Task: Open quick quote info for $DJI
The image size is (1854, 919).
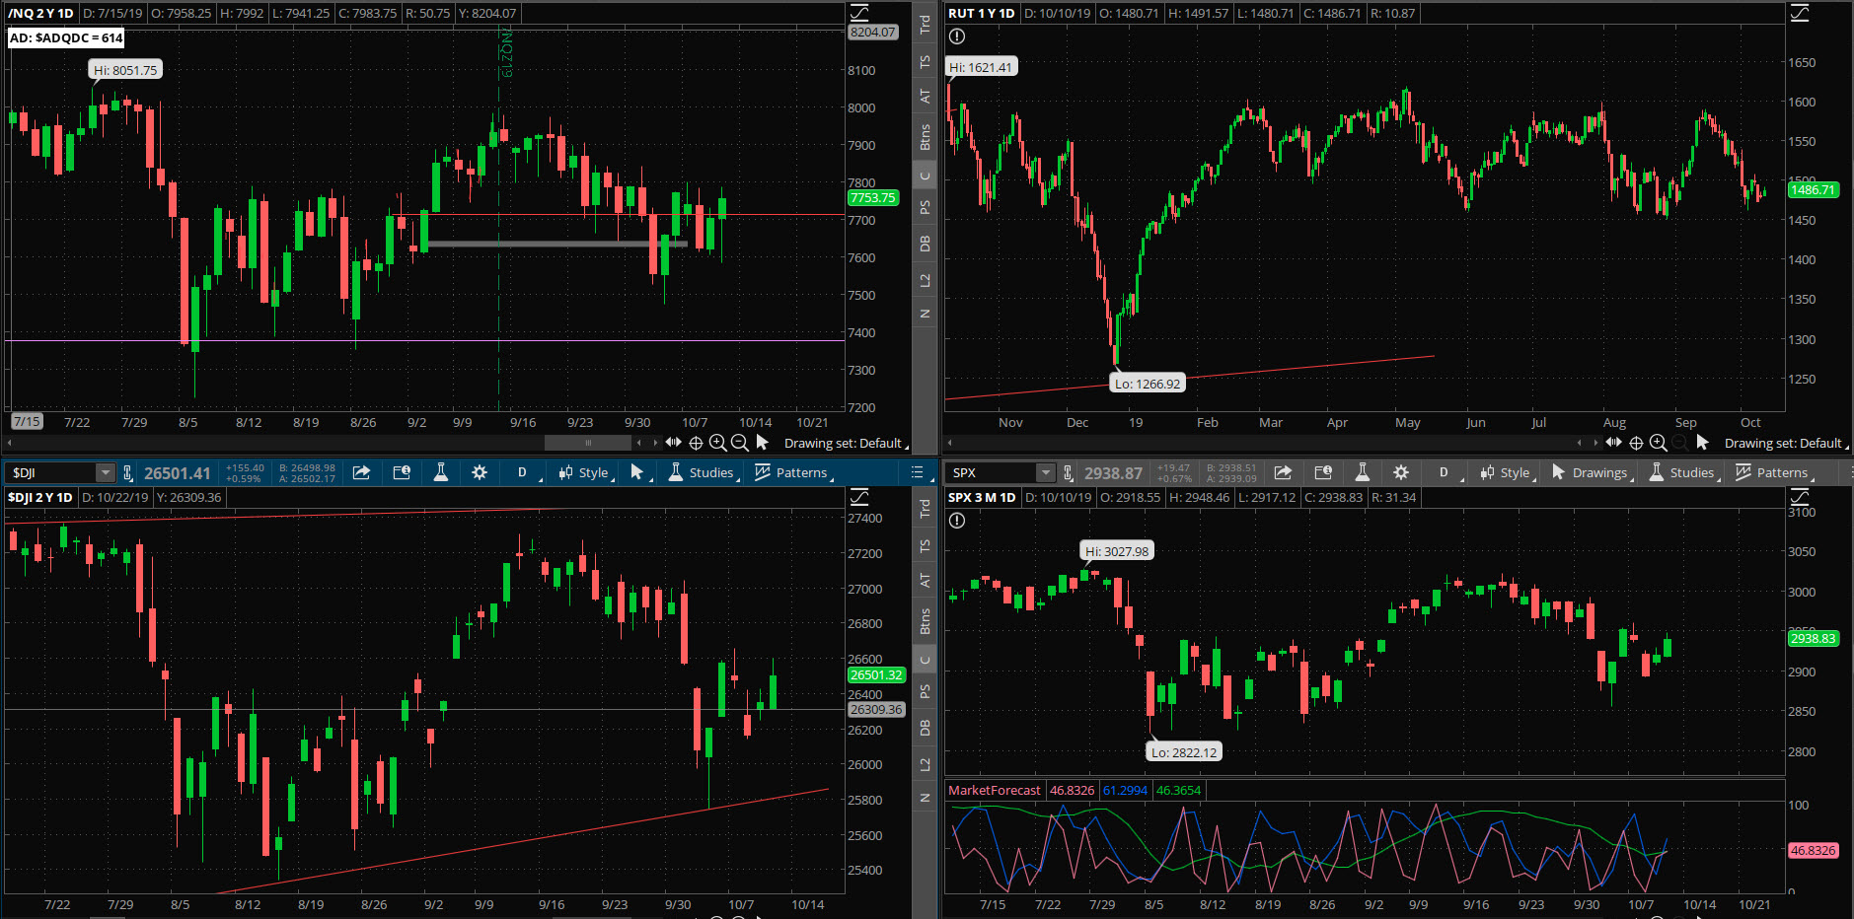Action: coord(402,472)
